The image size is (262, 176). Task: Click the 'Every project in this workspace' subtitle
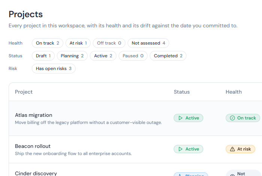point(123,26)
